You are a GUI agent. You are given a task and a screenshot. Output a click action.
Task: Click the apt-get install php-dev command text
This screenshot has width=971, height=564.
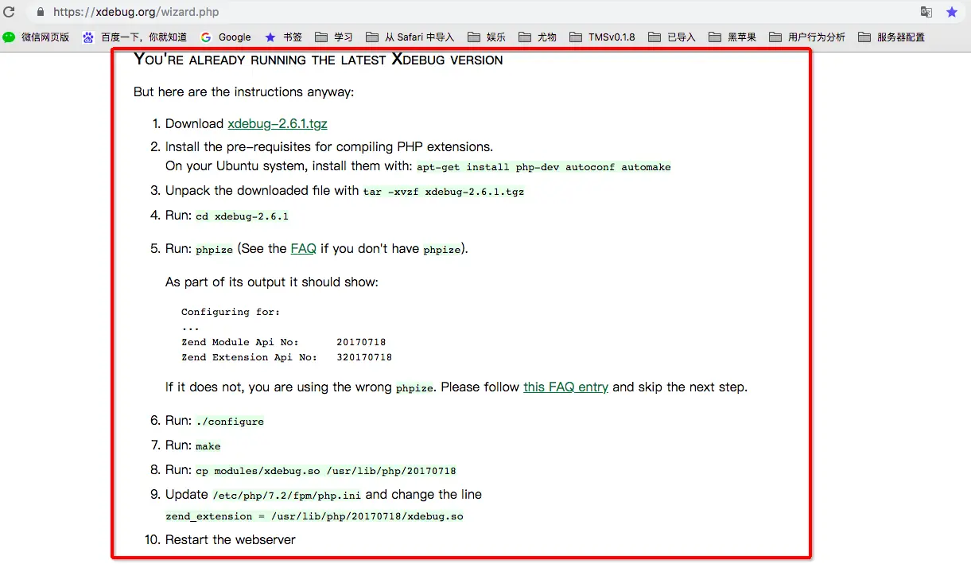pyautogui.click(x=544, y=167)
